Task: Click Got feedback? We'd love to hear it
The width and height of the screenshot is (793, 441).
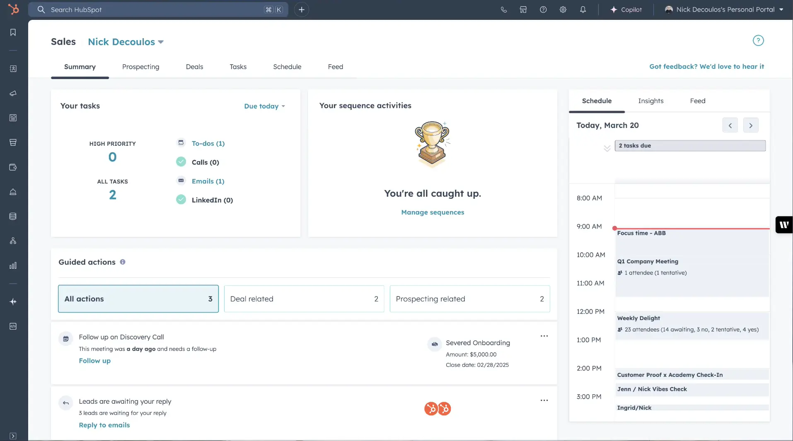Action: [706, 66]
